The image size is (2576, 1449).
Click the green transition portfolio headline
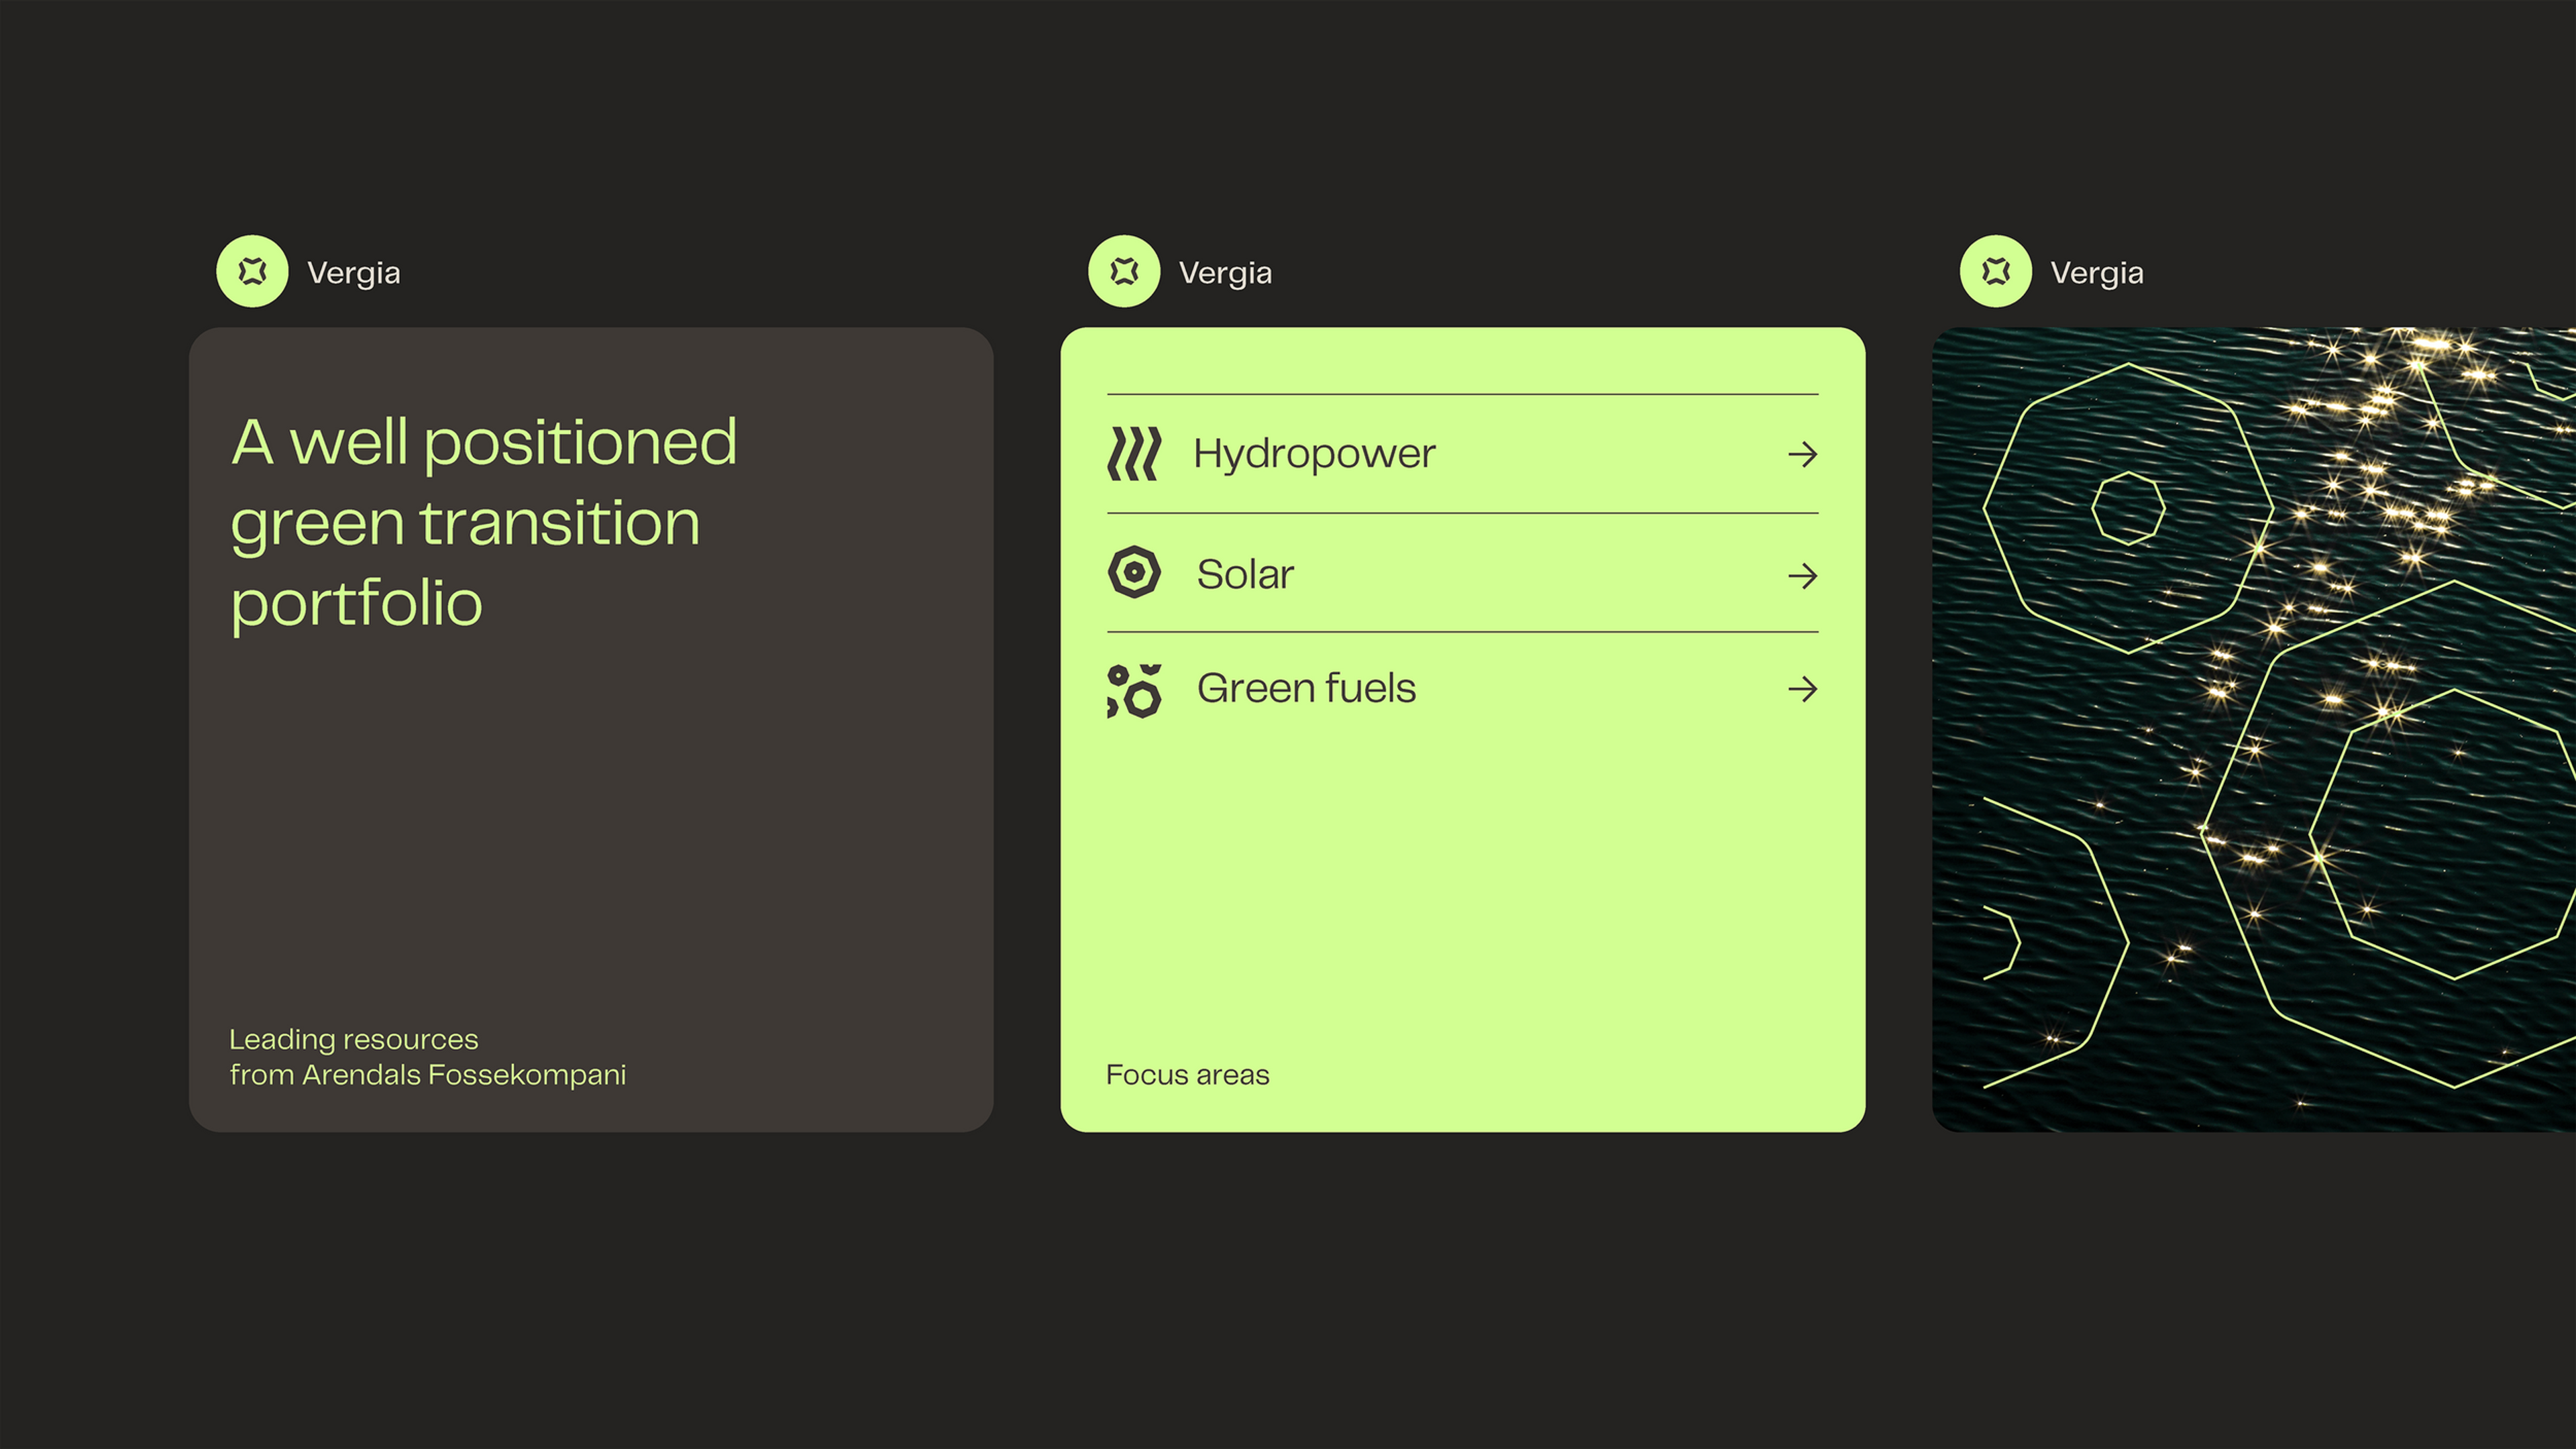click(x=484, y=522)
